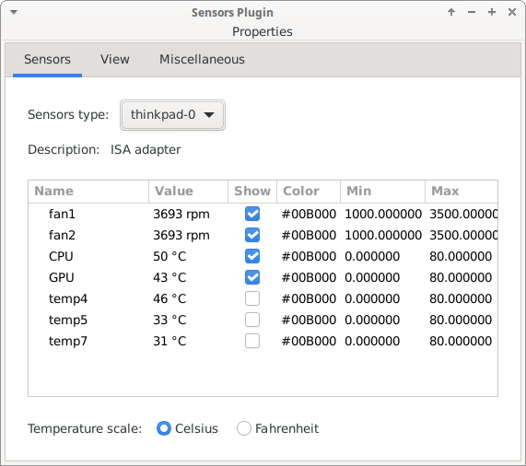Open the Sensors type dropdown thinkpad-0
526x466 pixels.
point(172,114)
